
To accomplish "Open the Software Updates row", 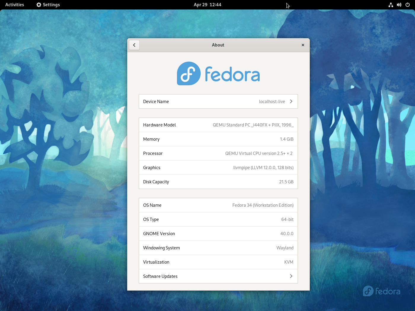I will [x=218, y=276].
